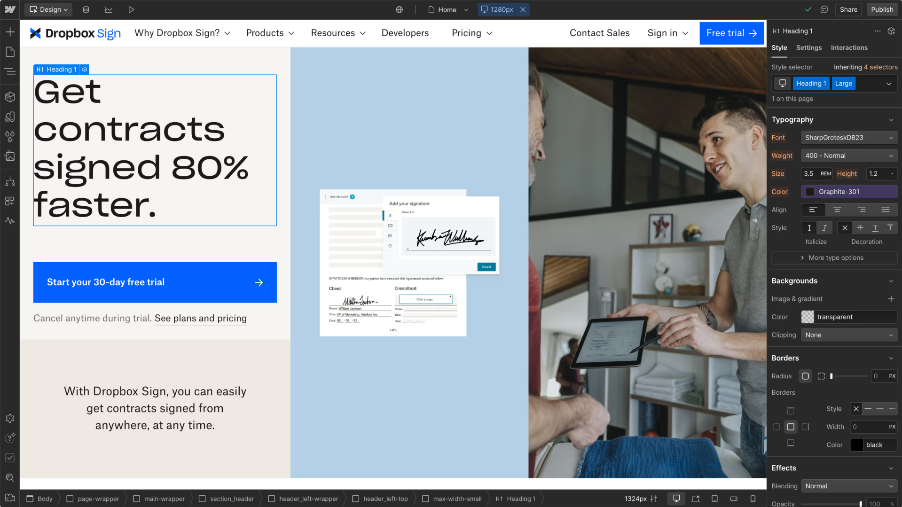The image size is (902, 507).
Task: Click the Share button
Action: pyautogui.click(x=848, y=9)
